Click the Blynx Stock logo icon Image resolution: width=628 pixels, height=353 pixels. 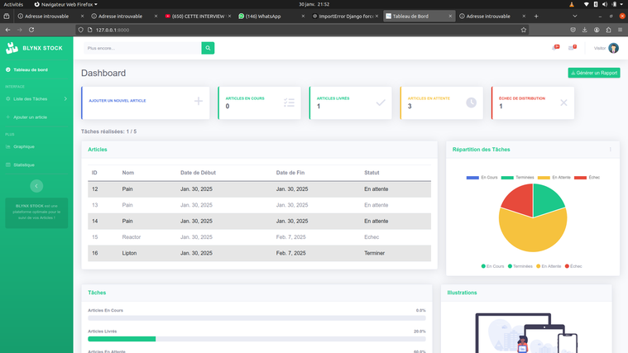12,48
